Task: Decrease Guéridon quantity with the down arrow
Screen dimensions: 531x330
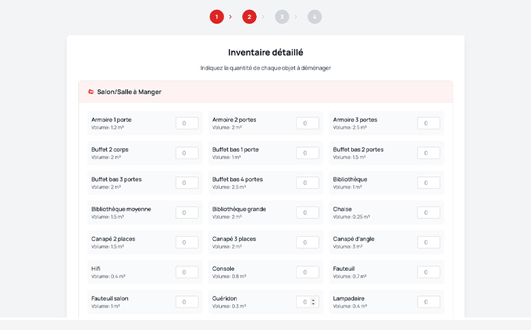Action: [313, 304]
